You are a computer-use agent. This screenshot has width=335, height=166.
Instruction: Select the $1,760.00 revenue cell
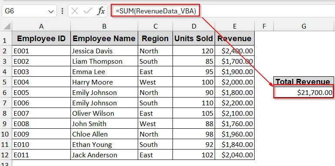pyautogui.click(x=235, y=124)
